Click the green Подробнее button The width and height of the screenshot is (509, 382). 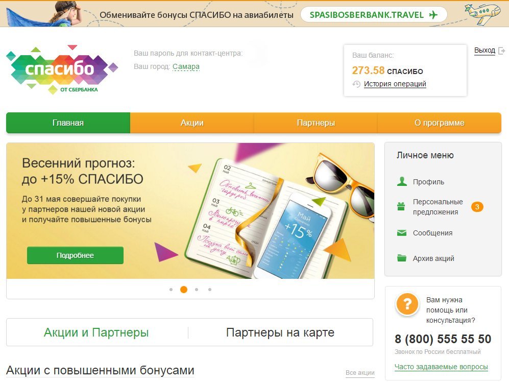click(x=75, y=255)
